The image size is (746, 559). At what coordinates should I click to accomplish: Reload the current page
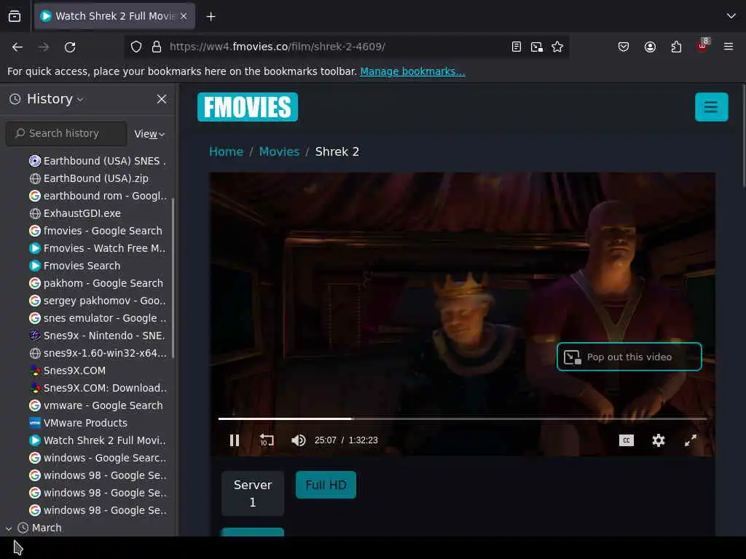[x=70, y=47]
